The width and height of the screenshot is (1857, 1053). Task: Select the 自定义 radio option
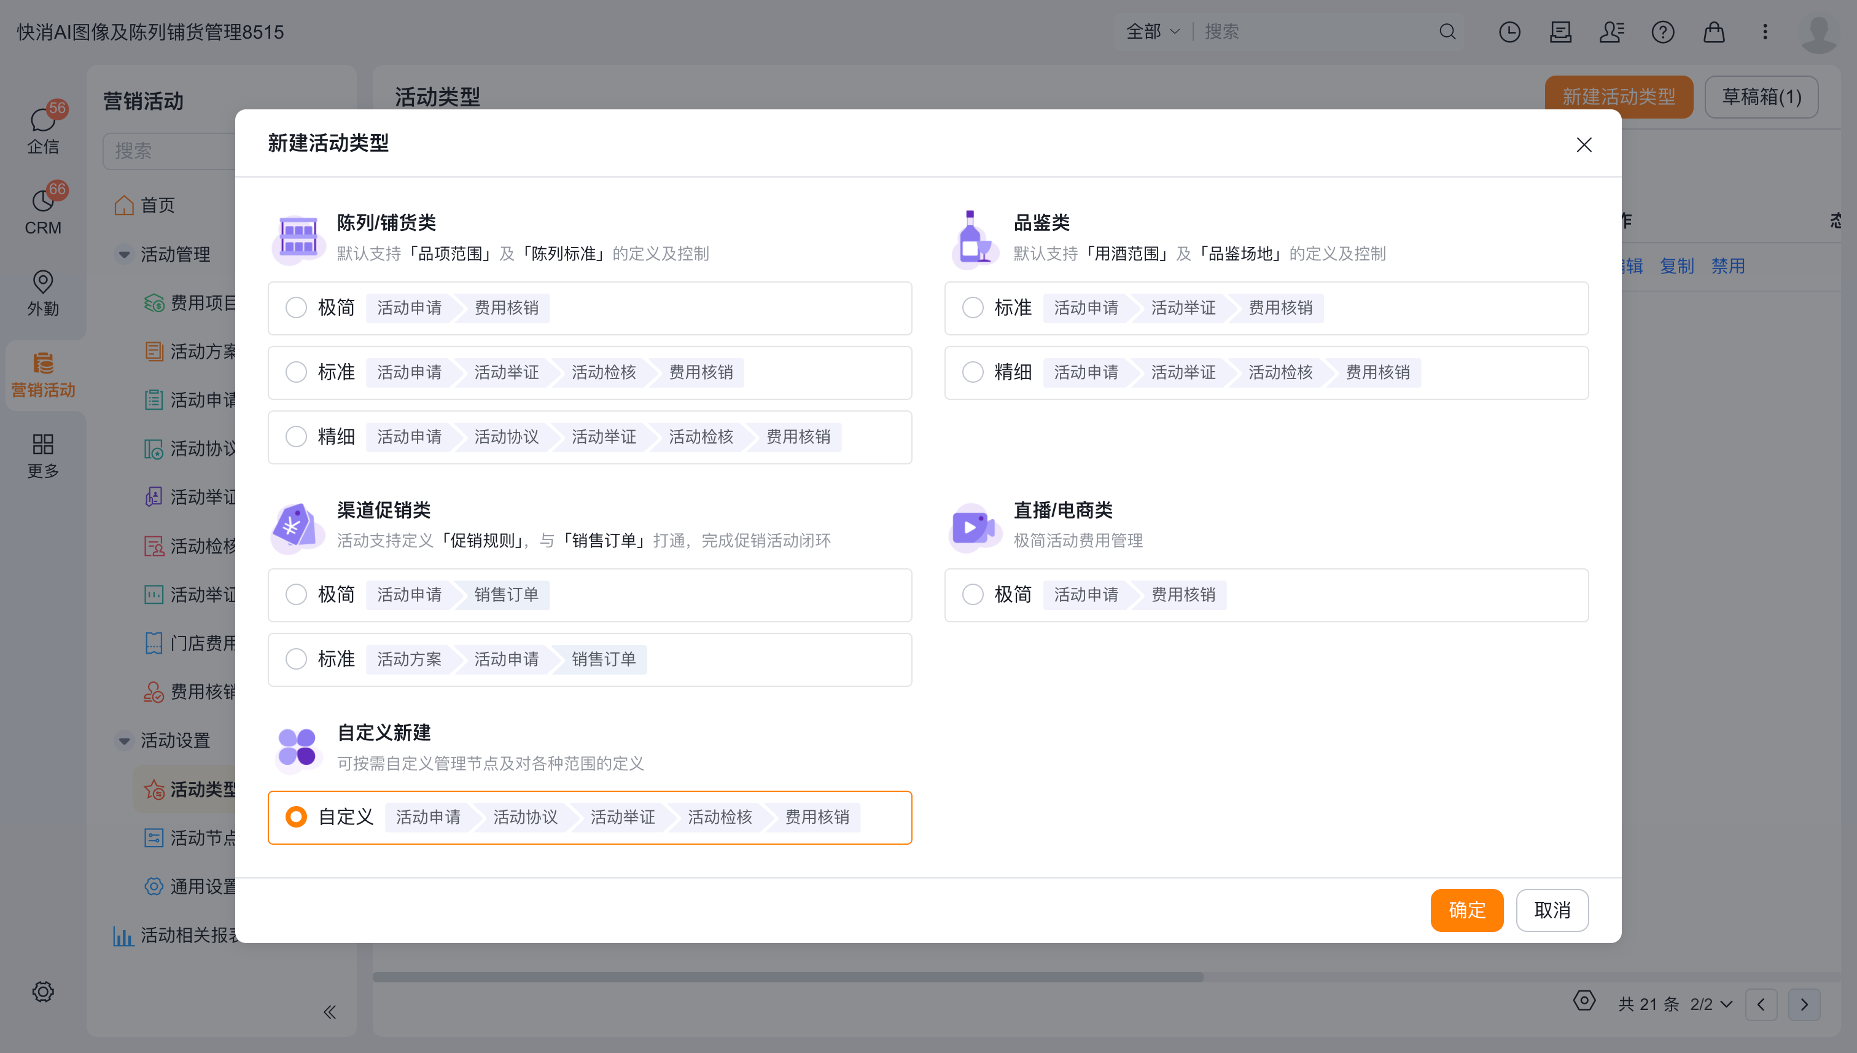(295, 817)
